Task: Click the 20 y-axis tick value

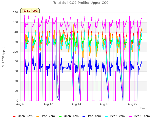Action: tap(16, 91)
